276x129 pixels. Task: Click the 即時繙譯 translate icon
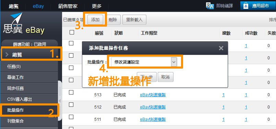click(210, 5)
